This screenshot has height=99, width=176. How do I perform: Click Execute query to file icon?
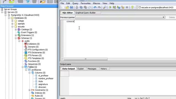119,7
